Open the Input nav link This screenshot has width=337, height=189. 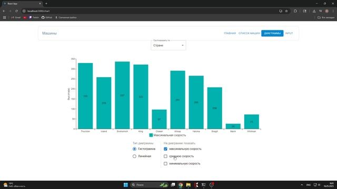(x=289, y=33)
